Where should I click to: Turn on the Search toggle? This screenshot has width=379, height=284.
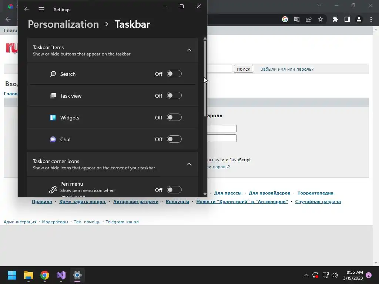(x=174, y=74)
